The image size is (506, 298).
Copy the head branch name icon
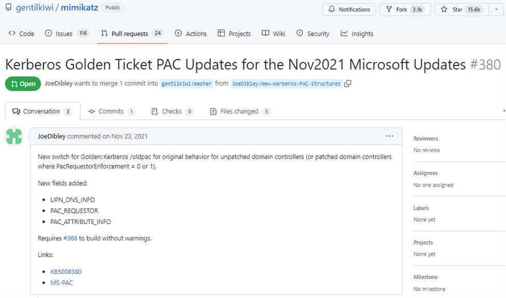(x=348, y=84)
